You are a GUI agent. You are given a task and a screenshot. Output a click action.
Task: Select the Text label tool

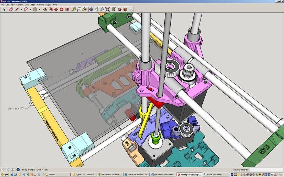coord(79,10)
